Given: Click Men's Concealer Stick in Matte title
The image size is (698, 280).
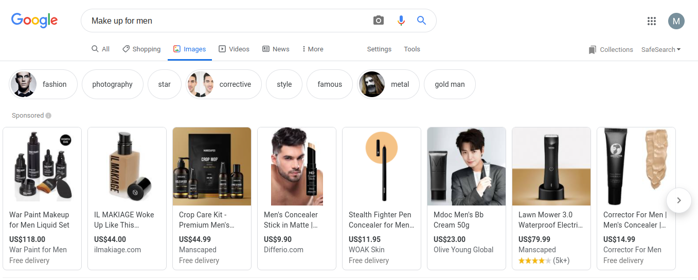Looking at the screenshot, I should [291, 220].
